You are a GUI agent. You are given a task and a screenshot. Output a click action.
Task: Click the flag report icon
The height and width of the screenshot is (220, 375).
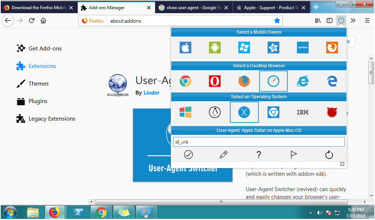294,155
